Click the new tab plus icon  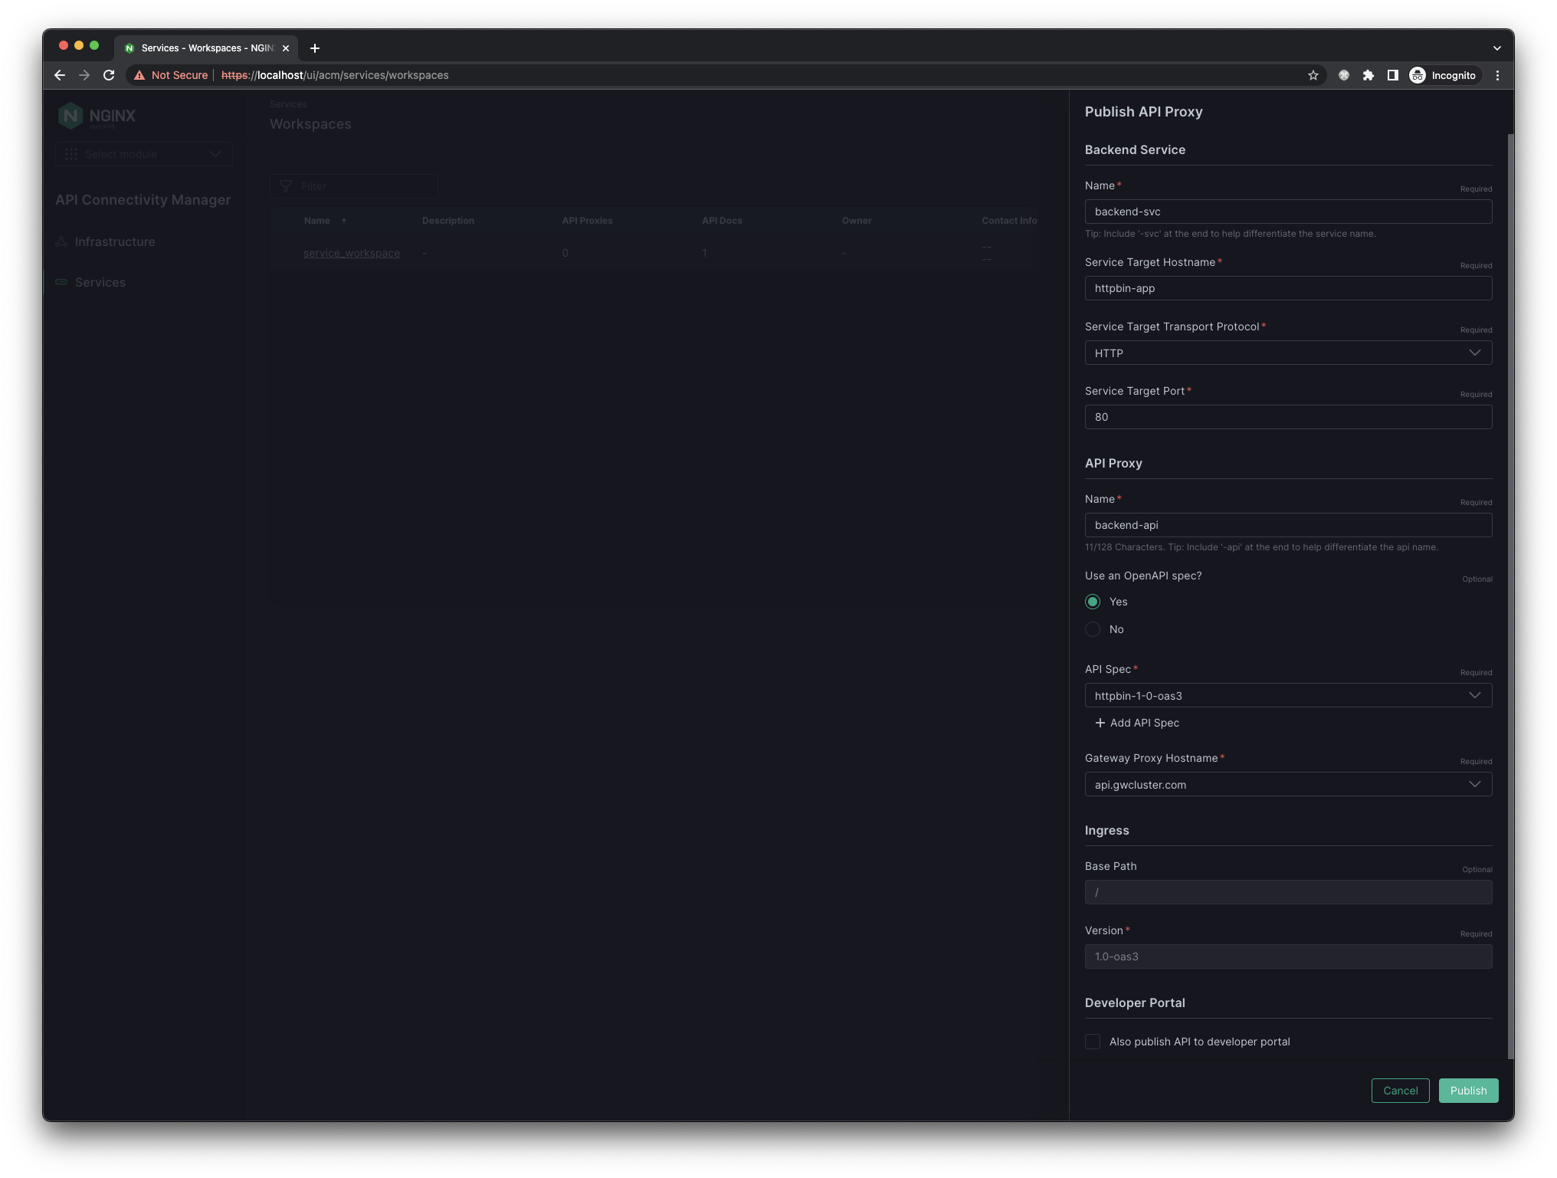pyautogui.click(x=315, y=48)
